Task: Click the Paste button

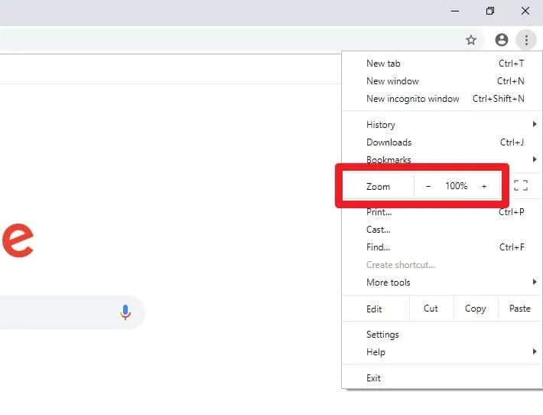Action: [x=520, y=309]
